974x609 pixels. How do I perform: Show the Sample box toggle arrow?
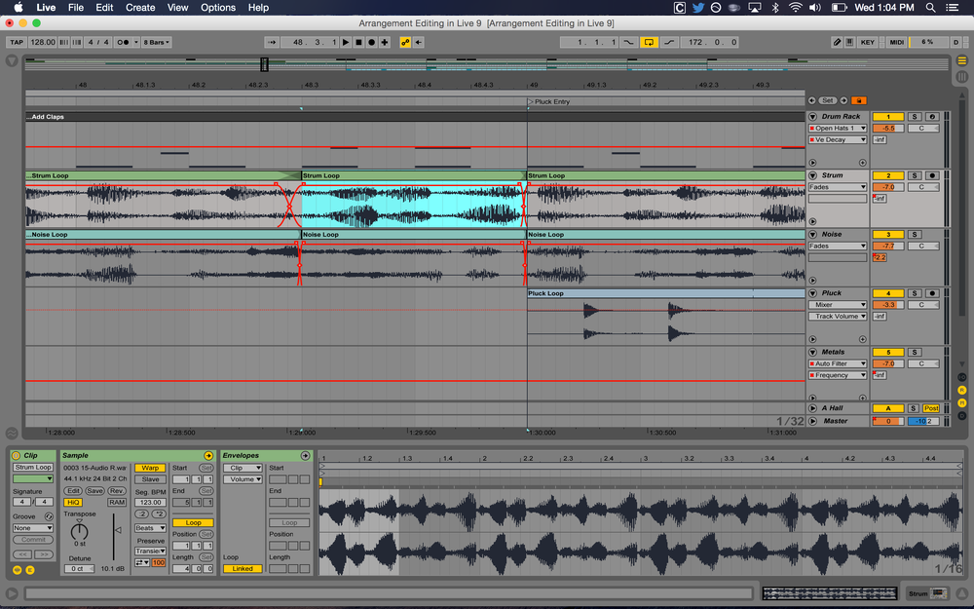(x=208, y=455)
